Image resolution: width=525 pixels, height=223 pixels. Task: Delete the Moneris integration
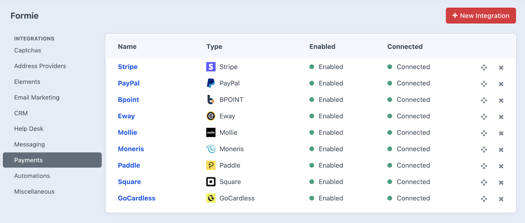pyautogui.click(x=501, y=149)
